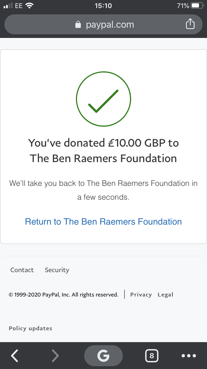Open the Security footer link
This screenshot has height=369, width=207.
57,270
